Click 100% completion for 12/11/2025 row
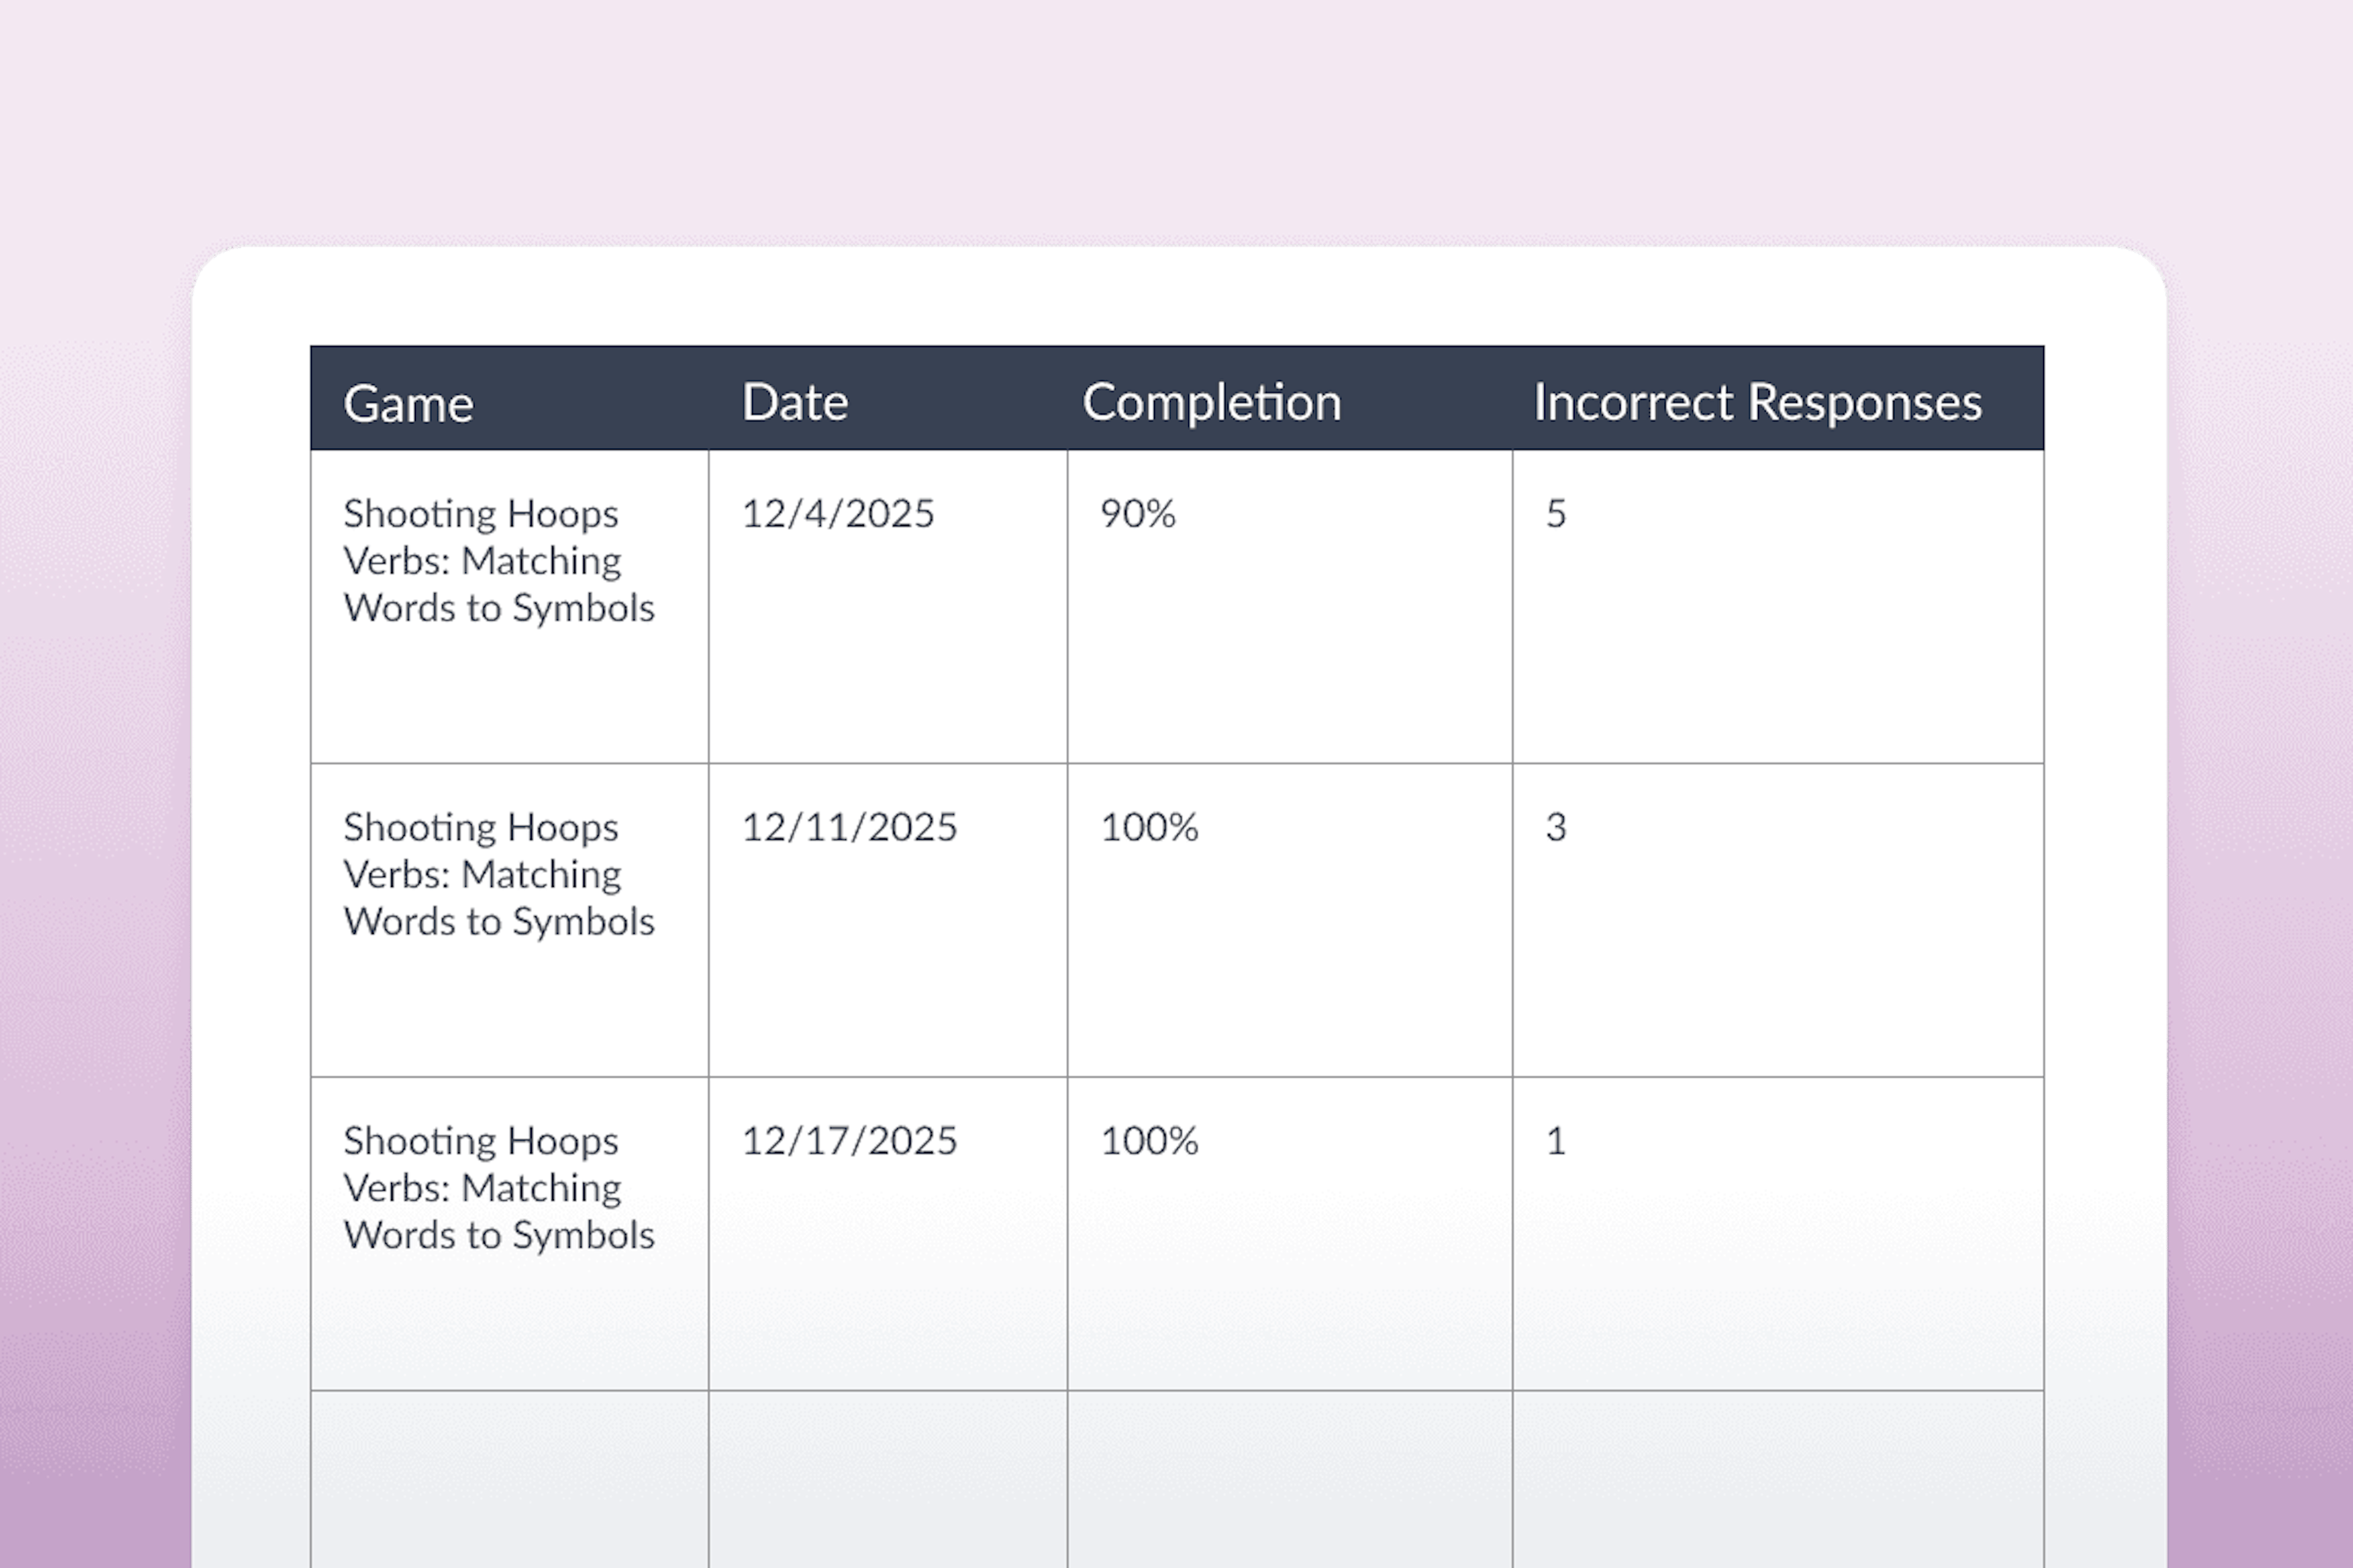The height and width of the screenshot is (1568, 2353). pyautogui.click(x=1148, y=827)
